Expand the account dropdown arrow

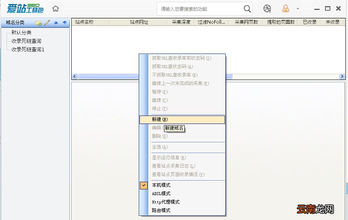click(298, 9)
